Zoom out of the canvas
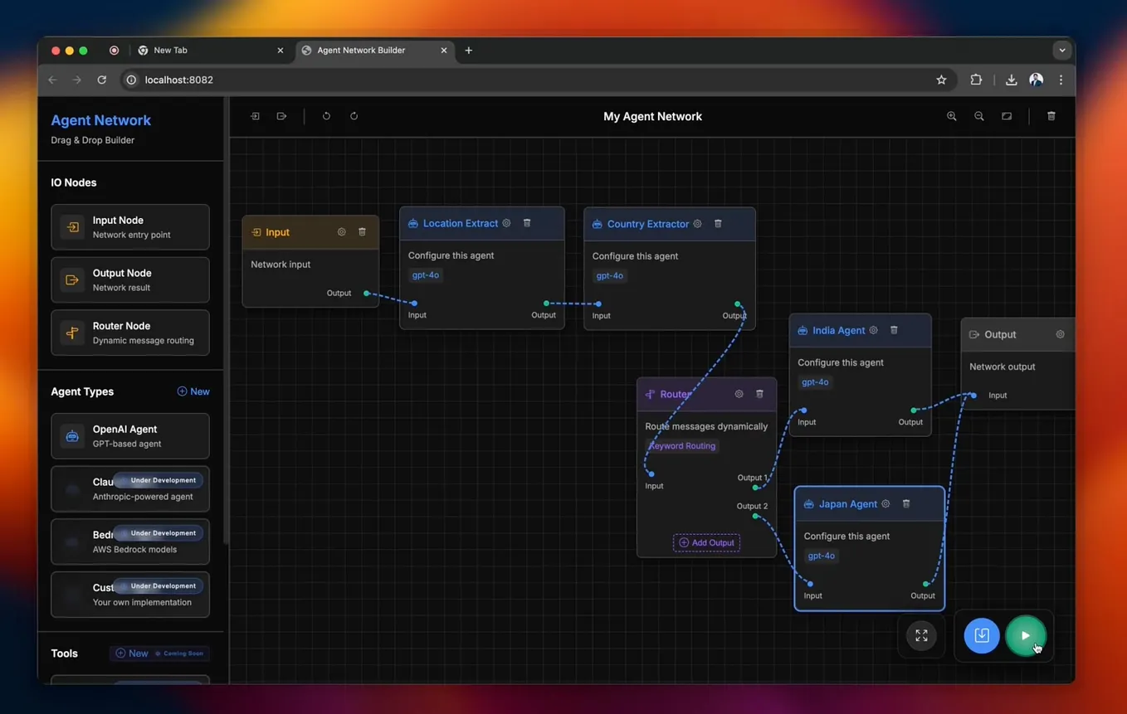This screenshot has height=714, width=1127. point(978,116)
